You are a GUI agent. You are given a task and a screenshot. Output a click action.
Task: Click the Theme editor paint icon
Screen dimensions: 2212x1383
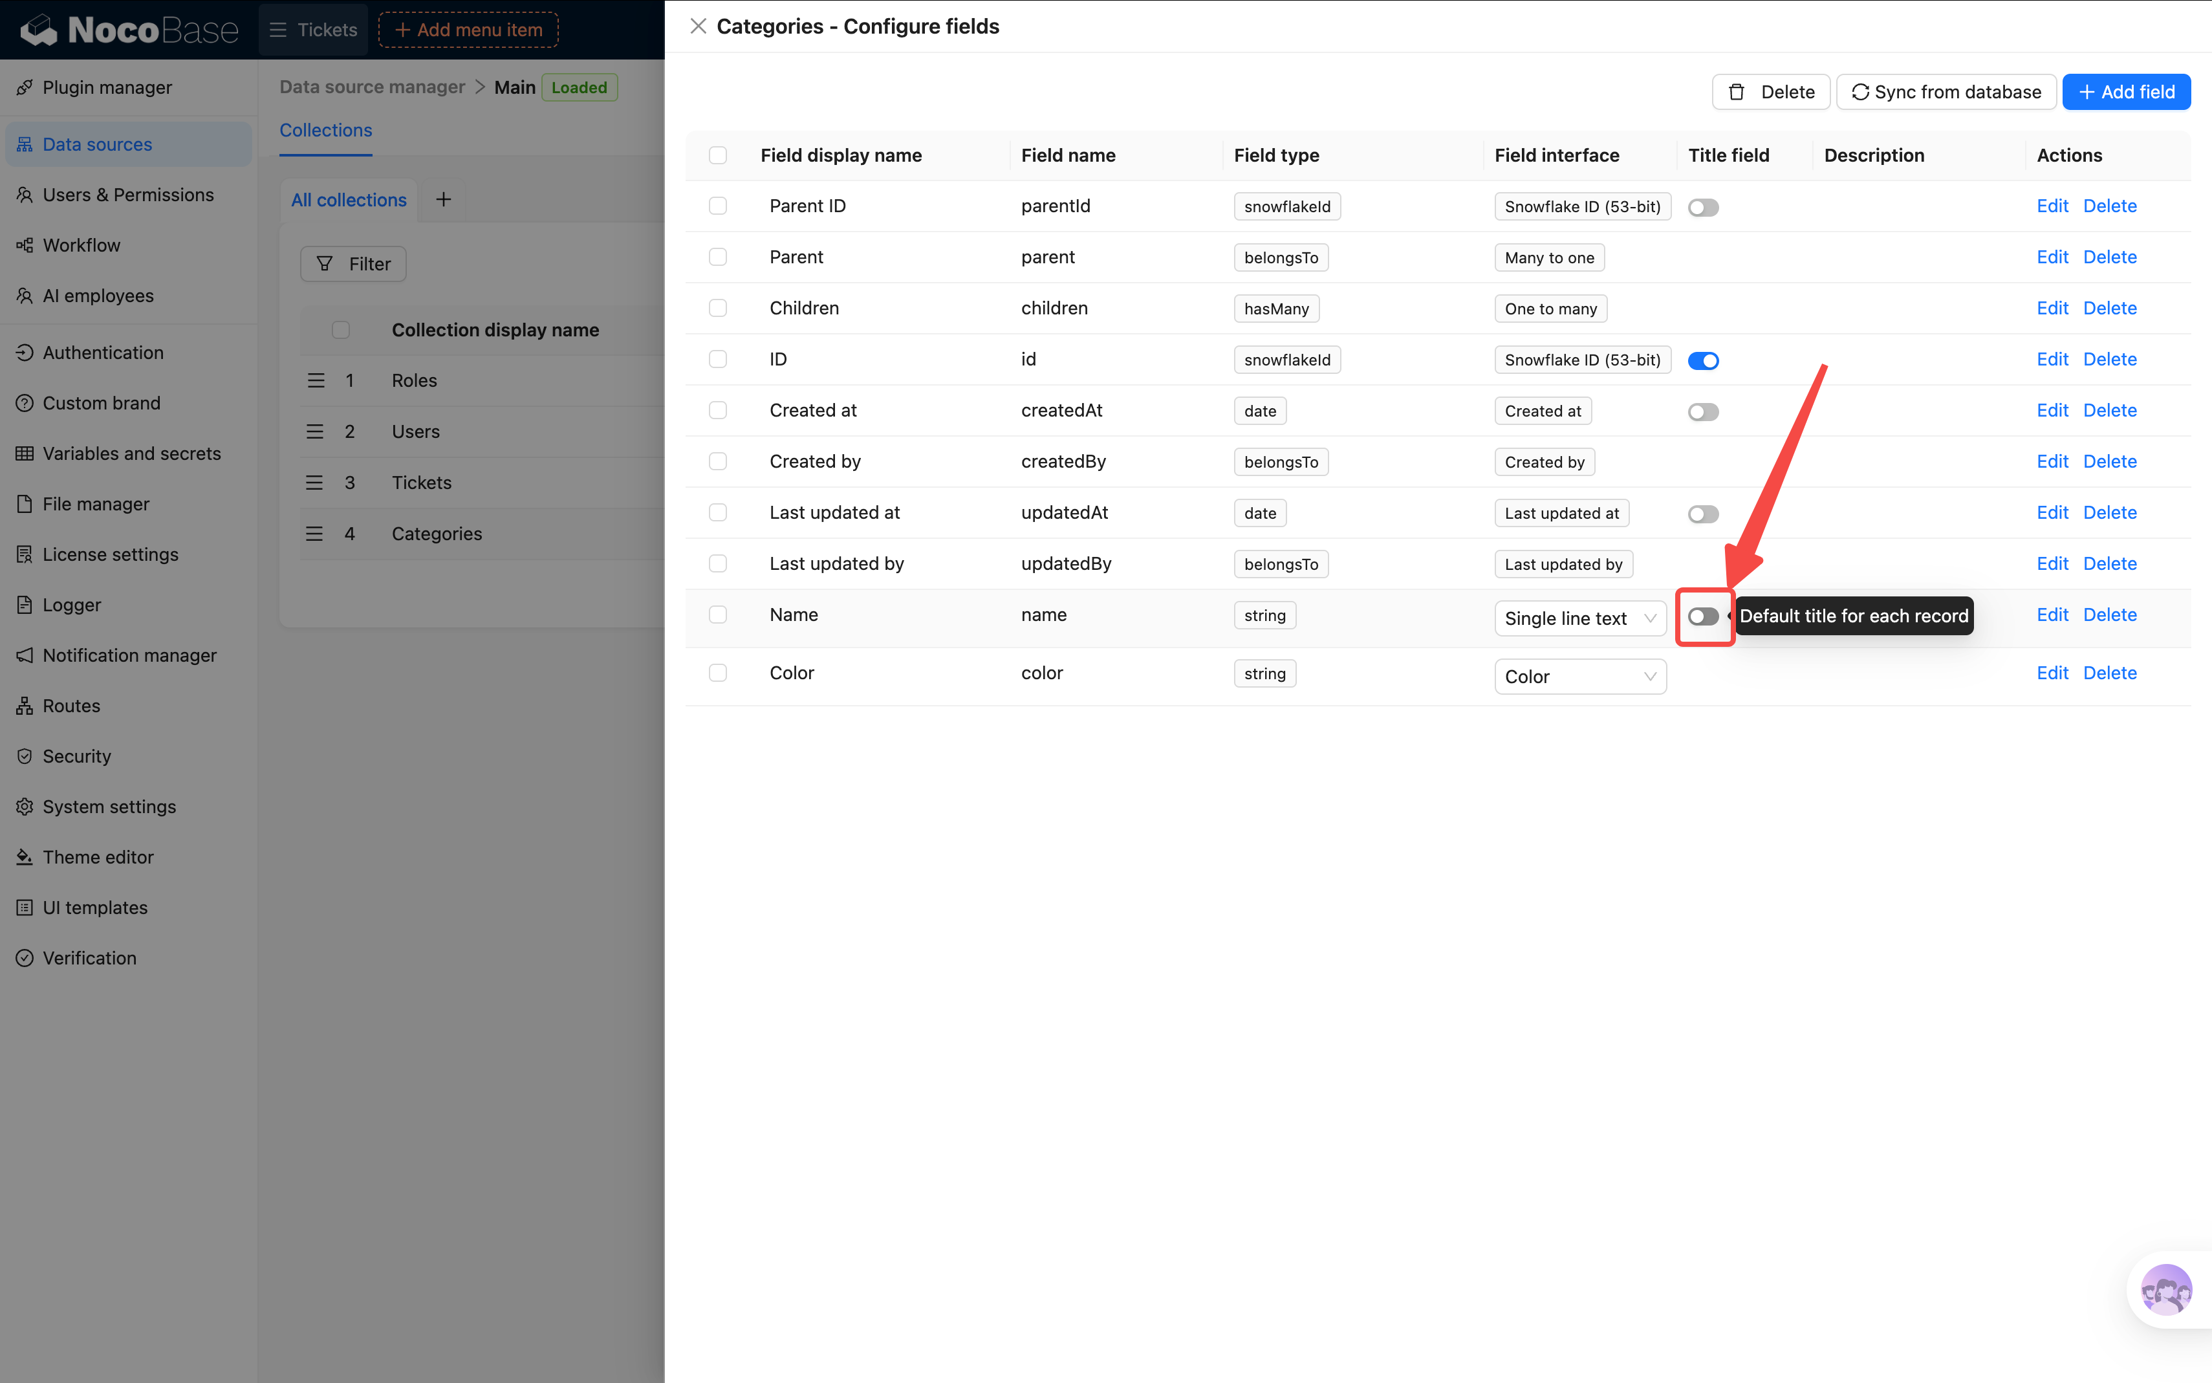pos(25,857)
